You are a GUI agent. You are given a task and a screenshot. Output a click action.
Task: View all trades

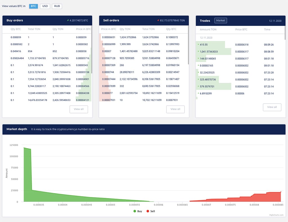272,107
